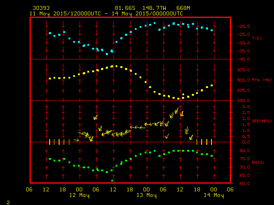Click the 1.0 wind speed tick label
The height and width of the screenshot is (205, 274).
coord(246,131)
